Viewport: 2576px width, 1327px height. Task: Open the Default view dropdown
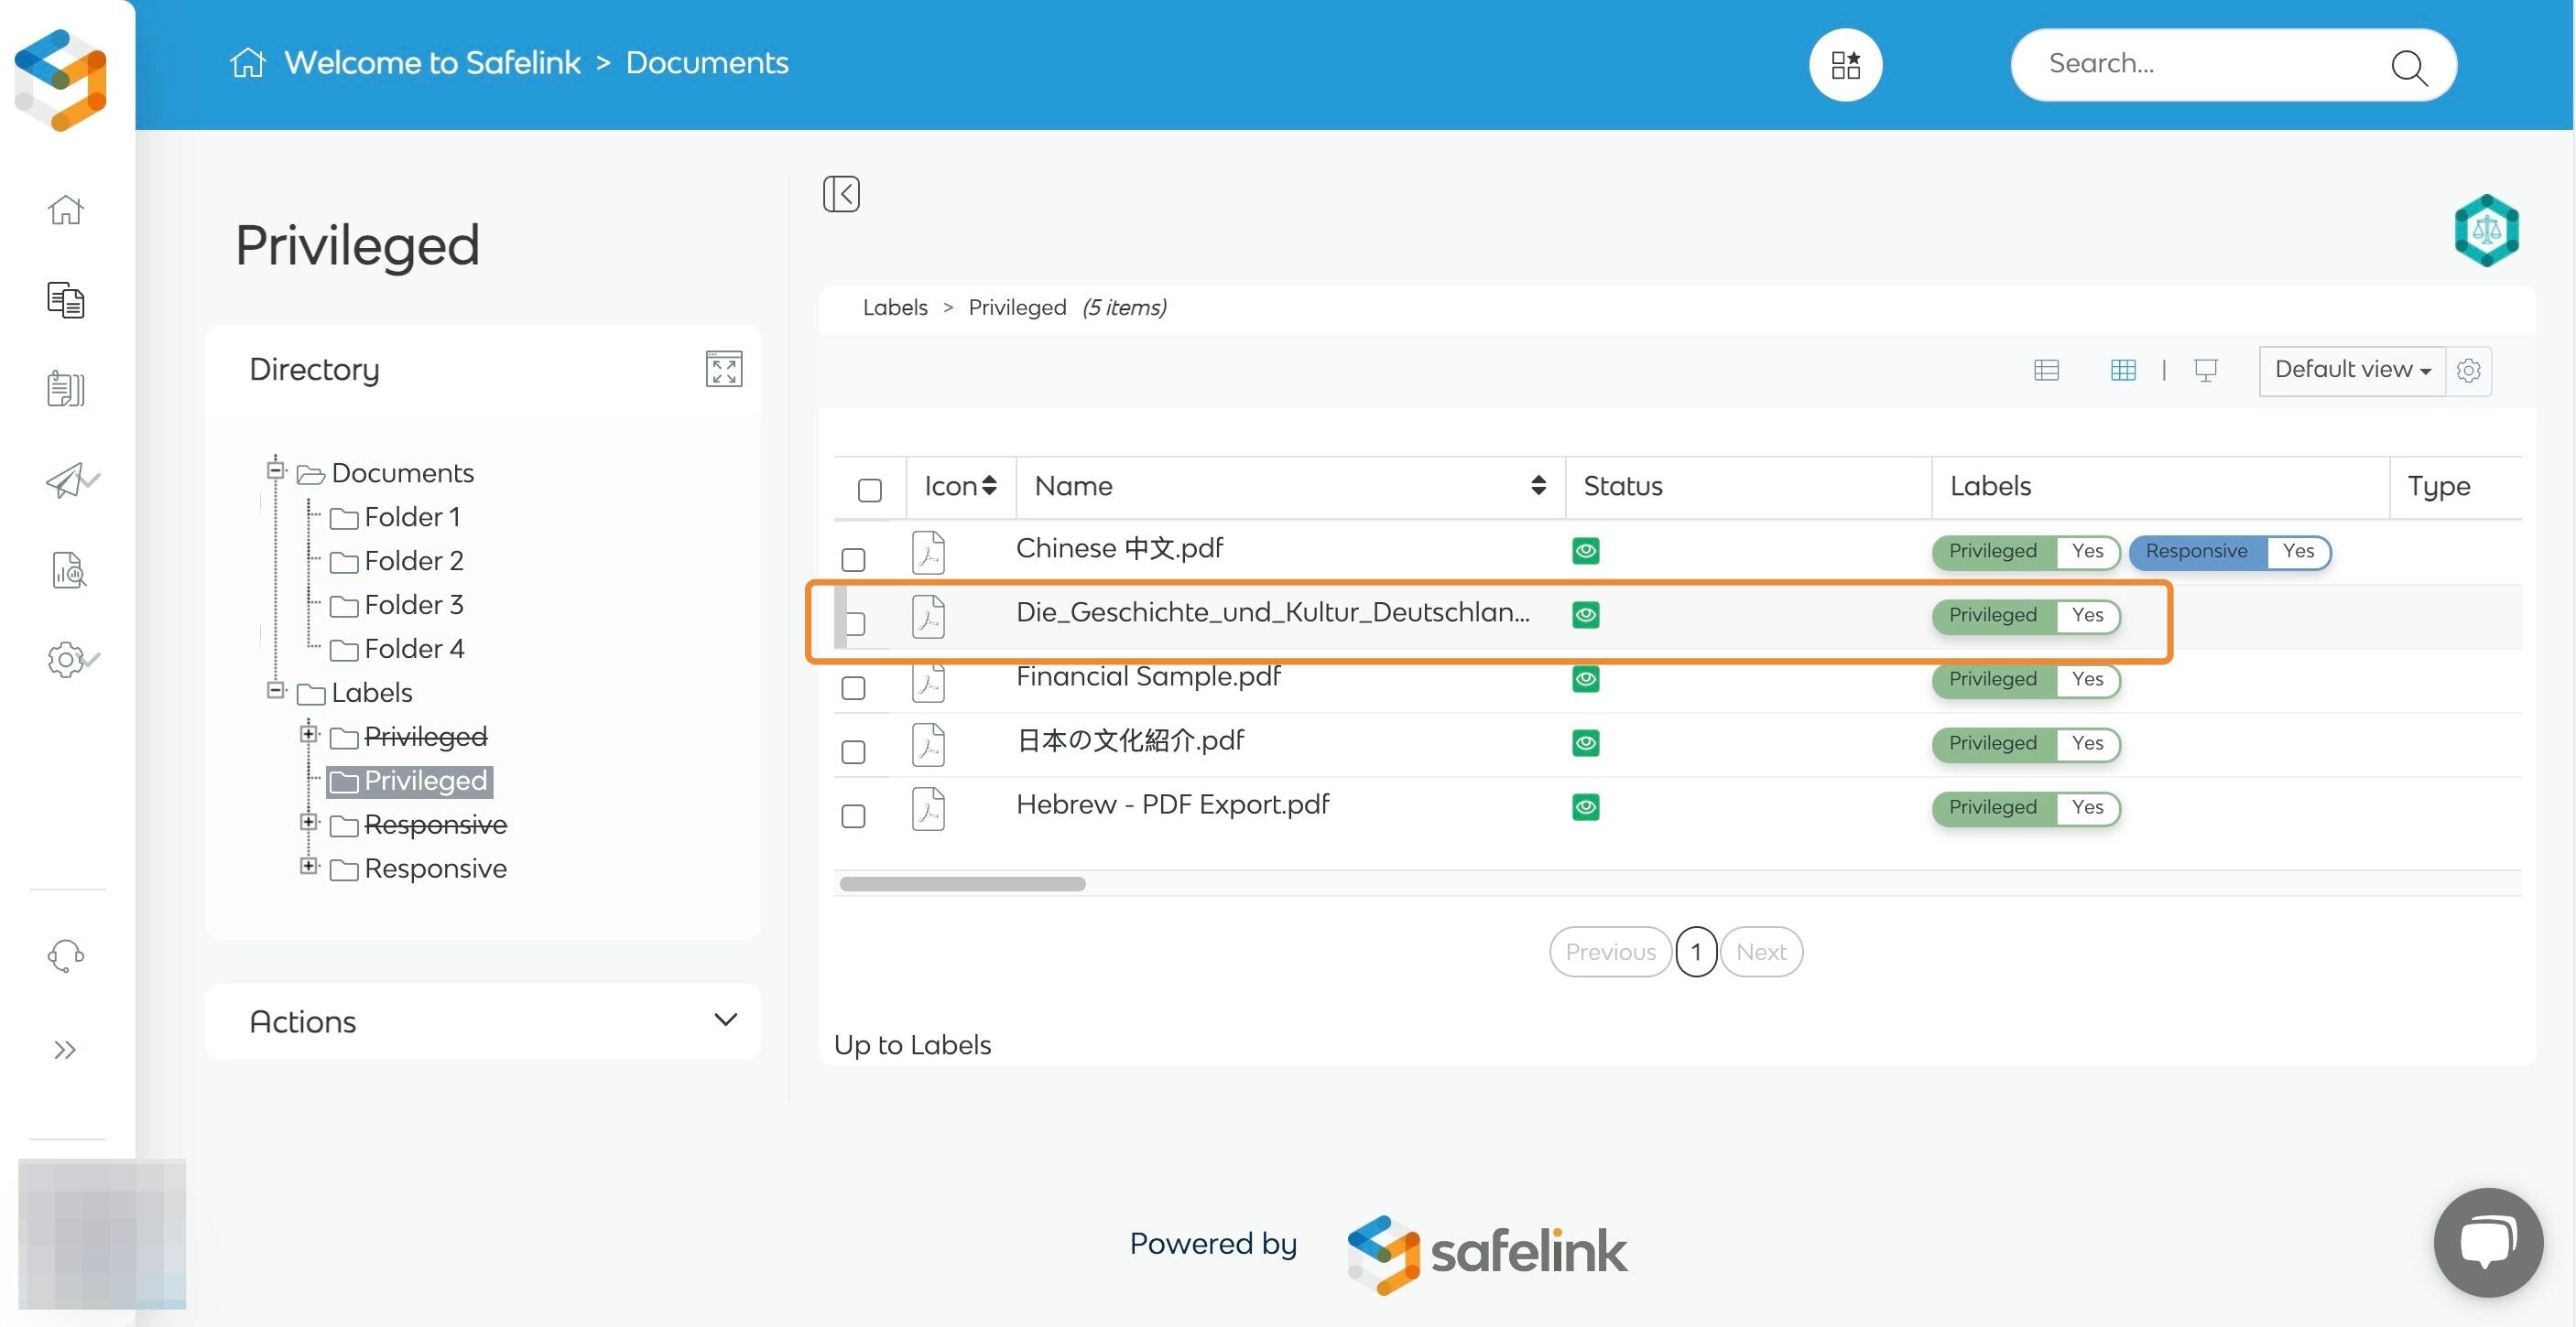pos(2352,371)
